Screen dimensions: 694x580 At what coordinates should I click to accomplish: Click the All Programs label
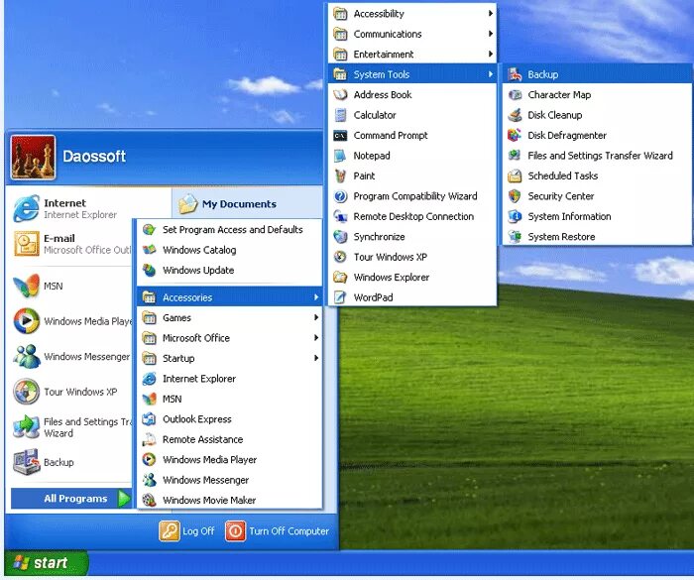click(75, 499)
